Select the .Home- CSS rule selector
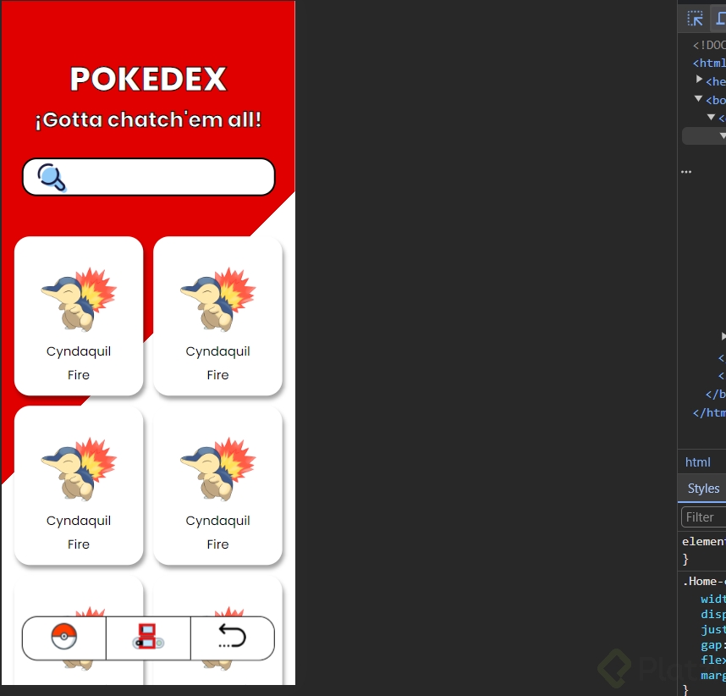The image size is (726, 696). (704, 581)
